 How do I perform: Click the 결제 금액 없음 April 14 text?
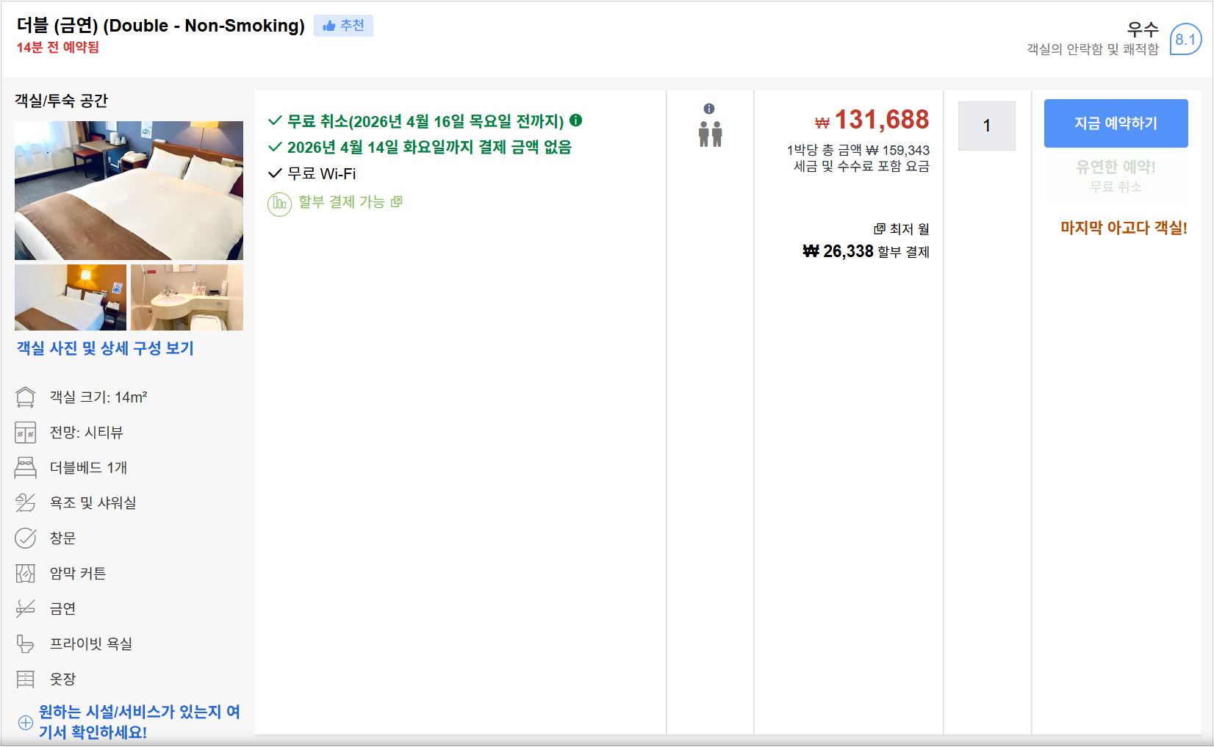tap(429, 147)
